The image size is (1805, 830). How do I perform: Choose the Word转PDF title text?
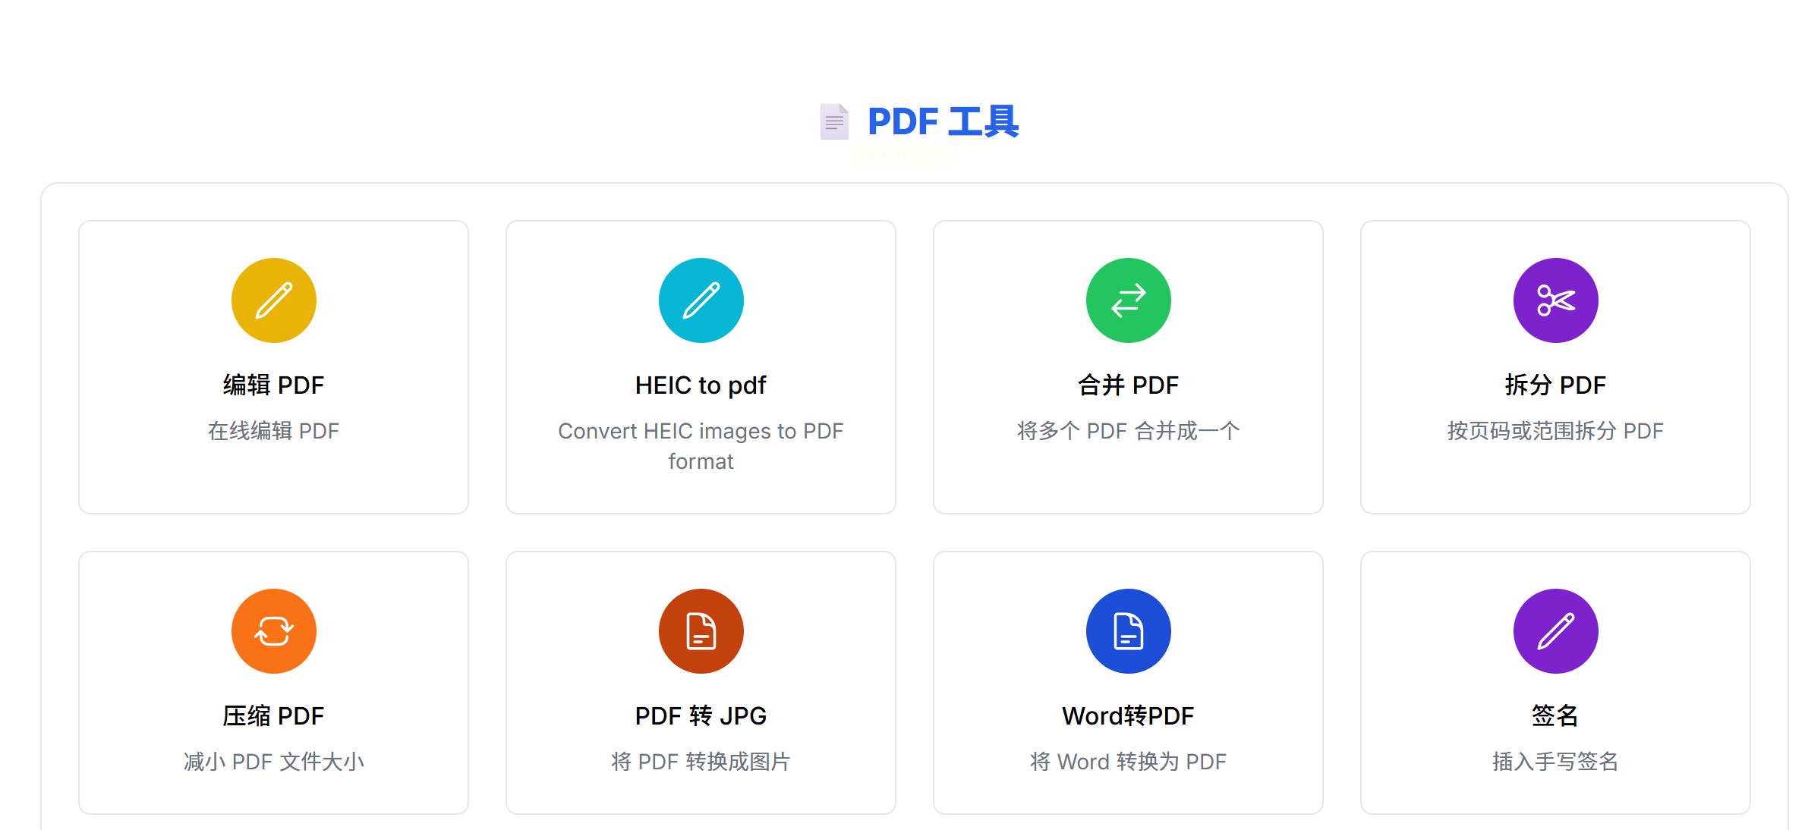tap(1128, 716)
